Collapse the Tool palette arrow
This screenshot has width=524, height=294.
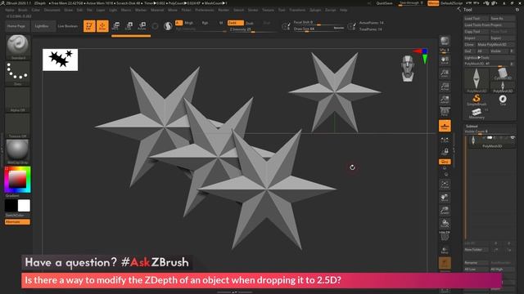point(459,9)
